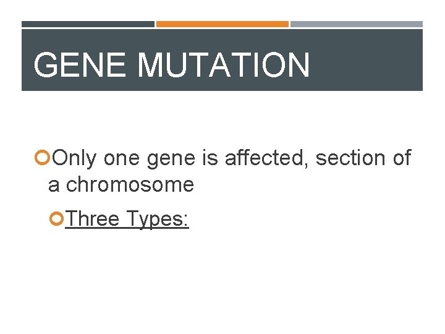
Task: Click the word "chromosome" on the second line
Action: (129, 184)
